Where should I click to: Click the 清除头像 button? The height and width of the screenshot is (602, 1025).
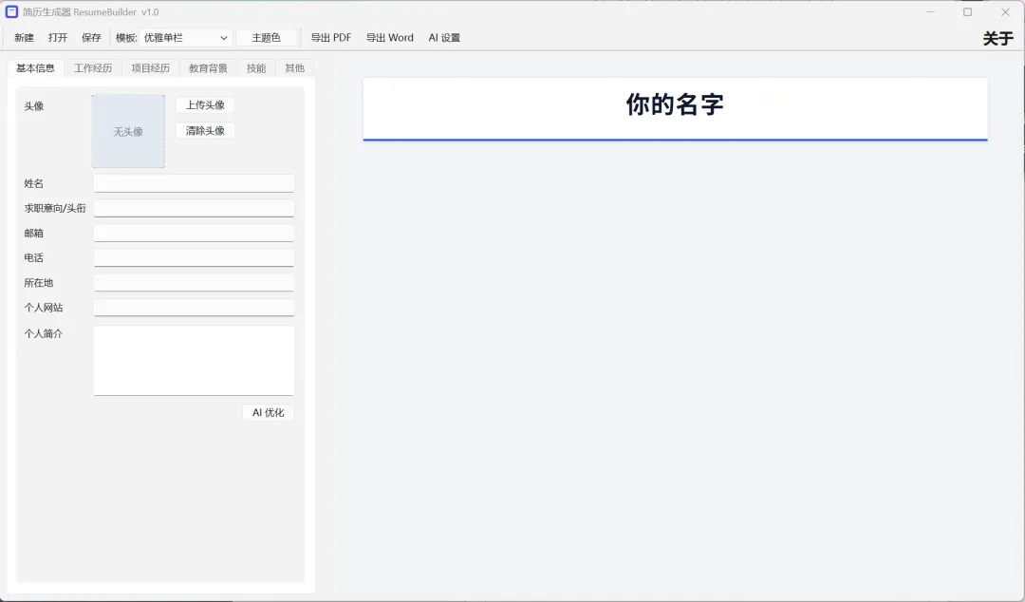coord(205,131)
